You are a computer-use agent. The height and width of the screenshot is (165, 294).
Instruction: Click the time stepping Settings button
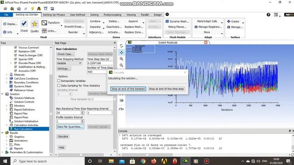coord(63,69)
